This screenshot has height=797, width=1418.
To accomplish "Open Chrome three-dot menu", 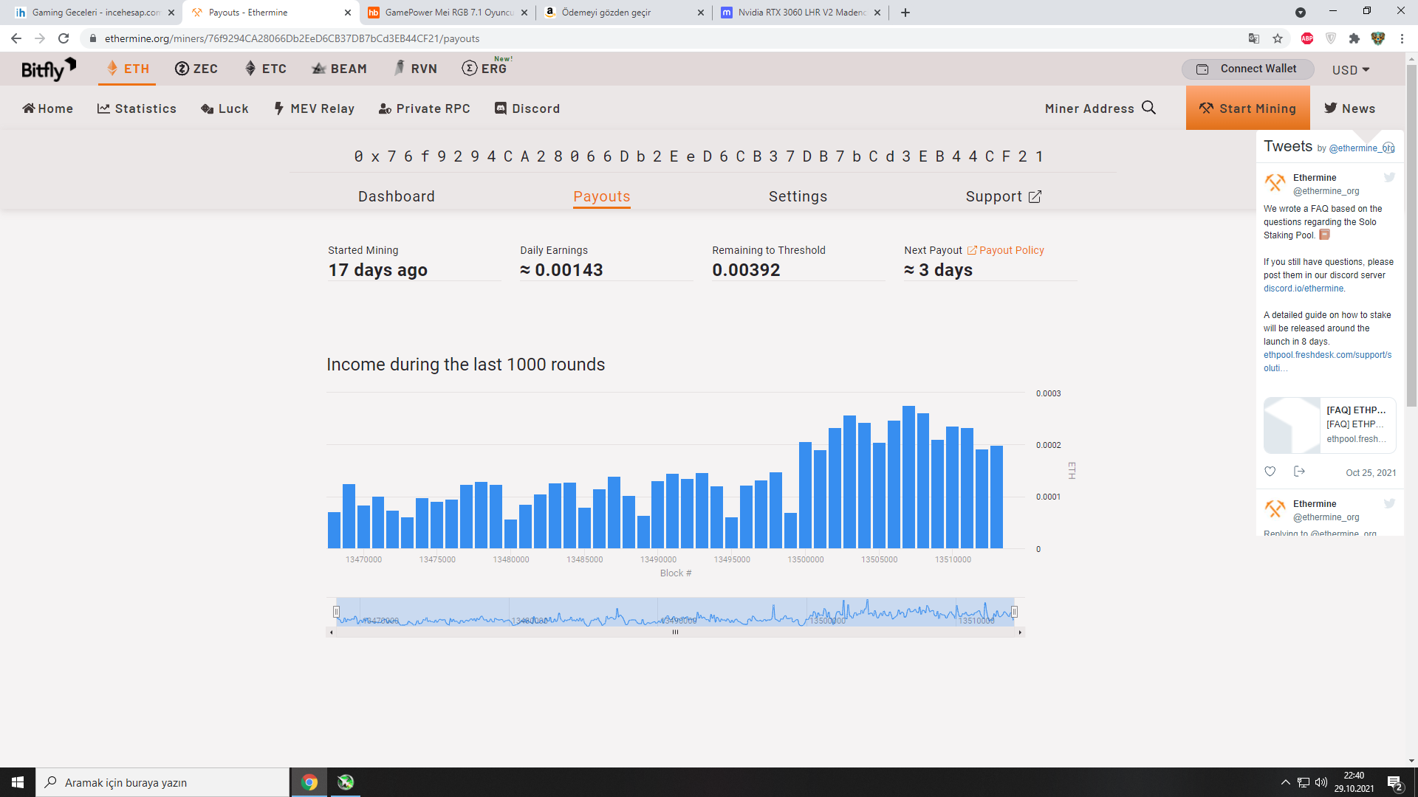I will (x=1402, y=38).
